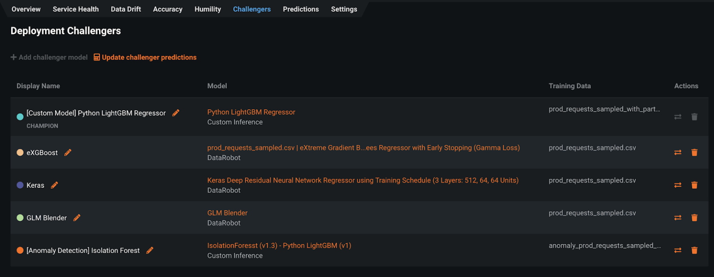Swap the GLM Blender challenger model
The height and width of the screenshot is (277, 714).
click(x=678, y=217)
